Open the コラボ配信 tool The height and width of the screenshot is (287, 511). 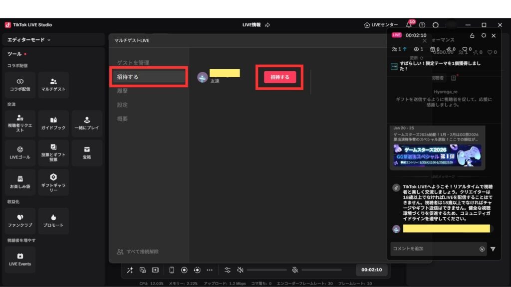tap(20, 84)
